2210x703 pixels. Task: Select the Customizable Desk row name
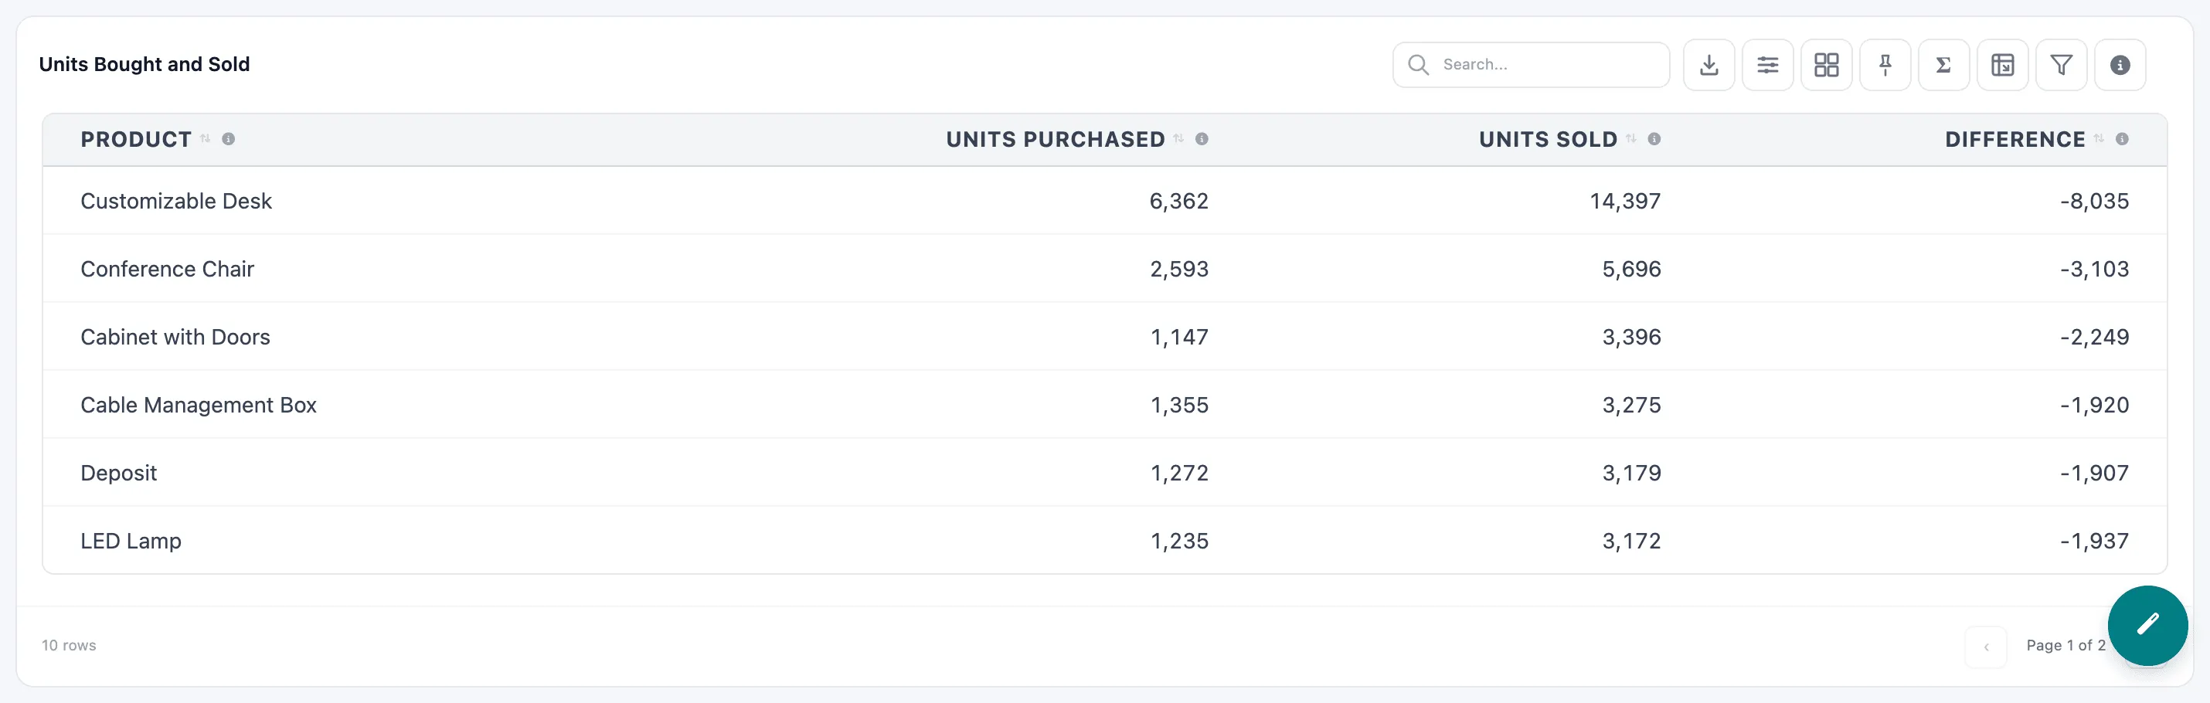(x=176, y=201)
